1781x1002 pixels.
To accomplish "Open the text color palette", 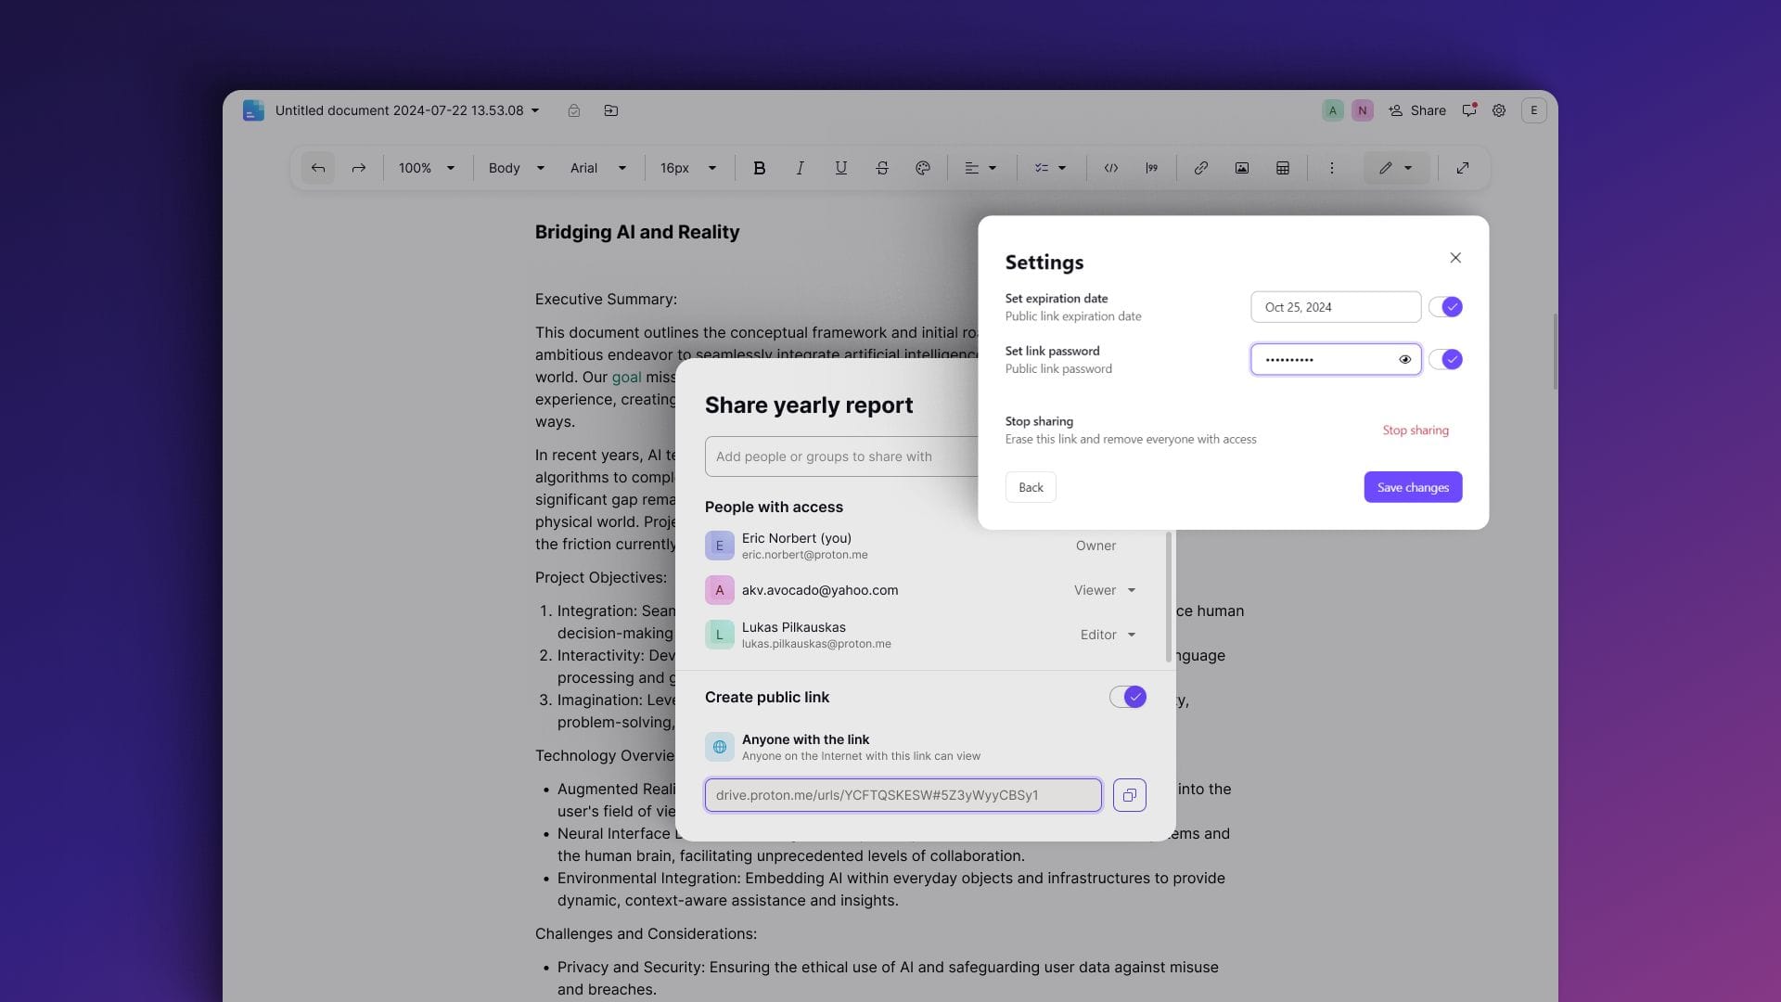I will (922, 168).
